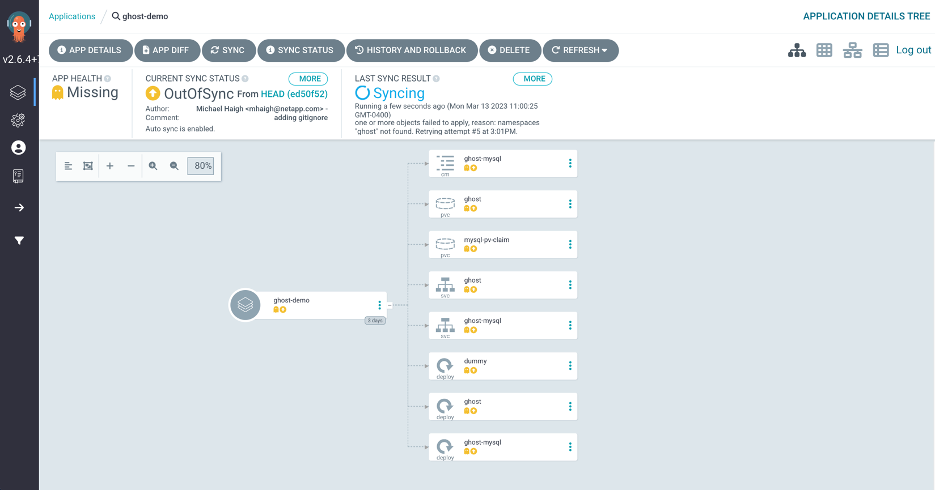Click ghost svc network icon
Screen dimensions: 935x490
445,284
